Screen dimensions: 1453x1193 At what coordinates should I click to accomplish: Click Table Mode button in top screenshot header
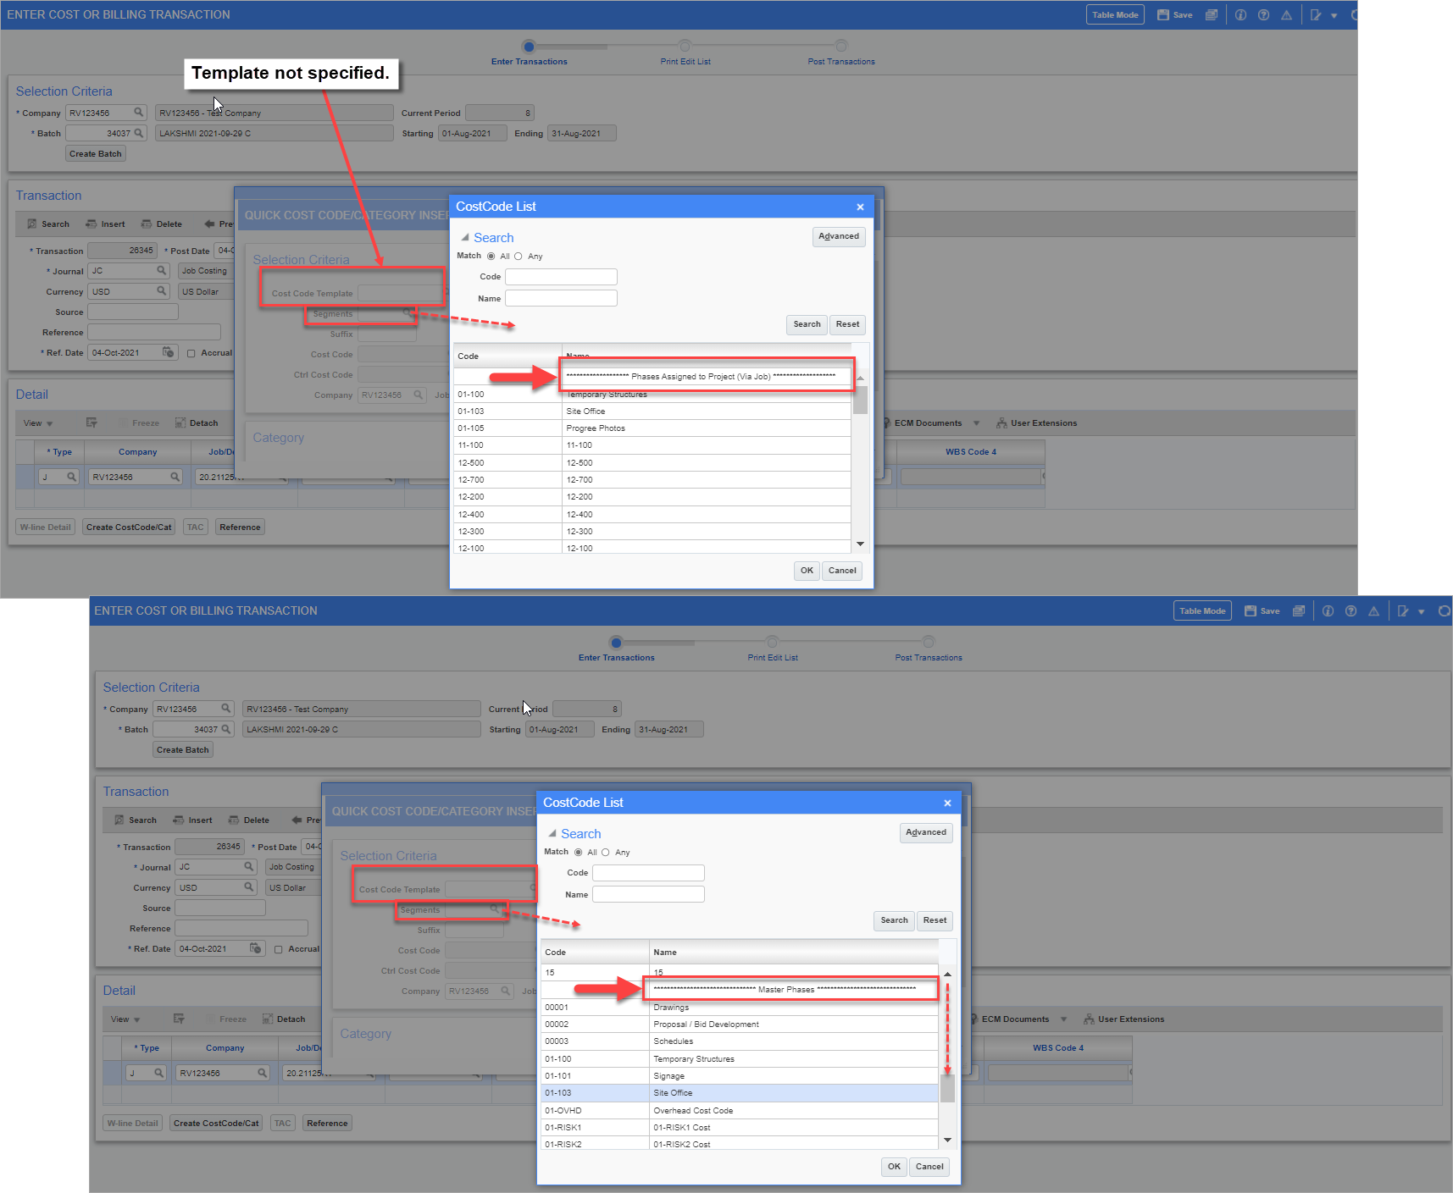click(x=1115, y=15)
